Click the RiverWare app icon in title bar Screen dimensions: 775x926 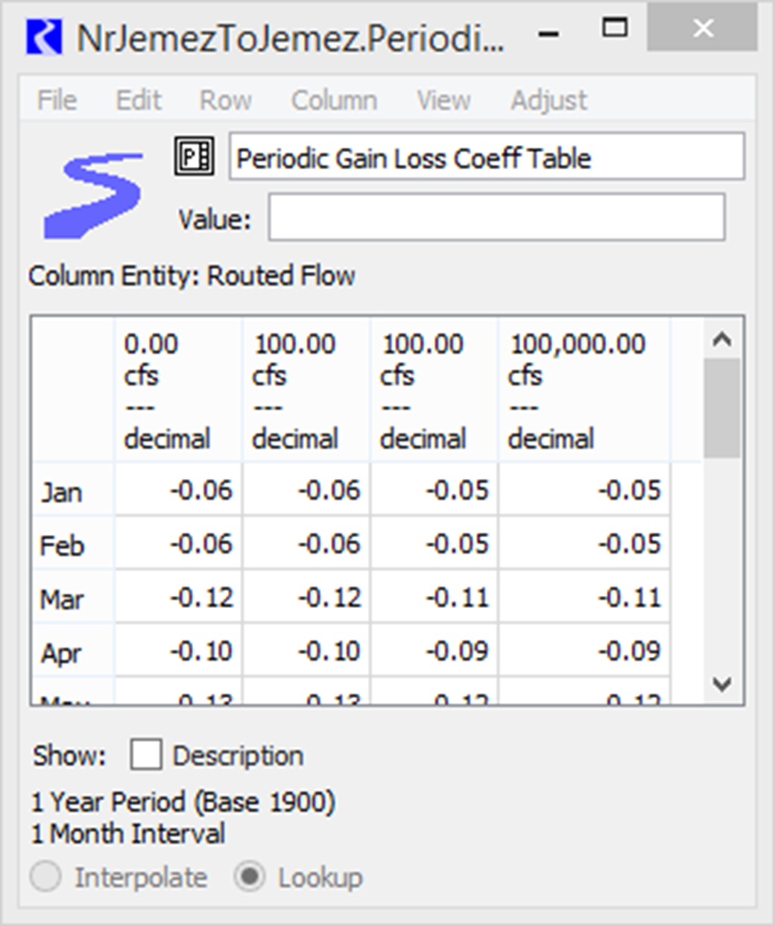click(43, 37)
